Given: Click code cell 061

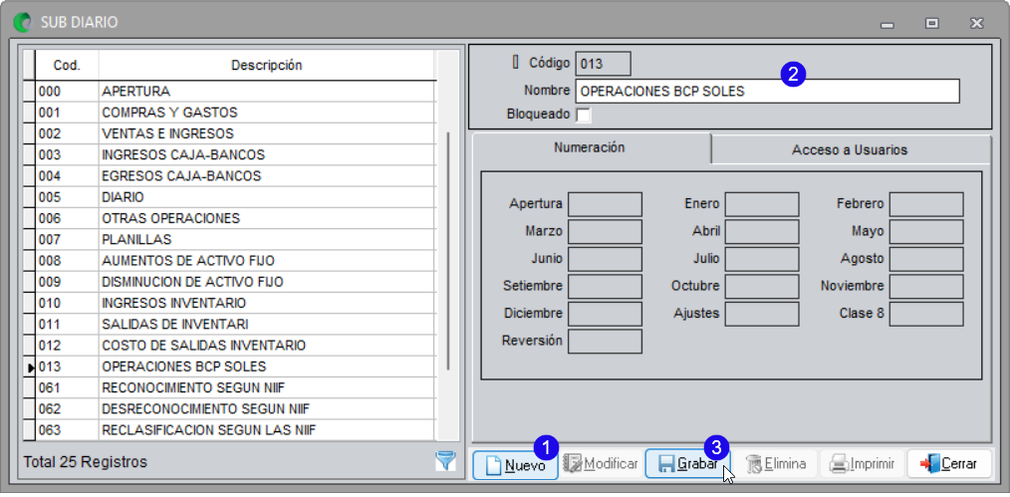Looking at the screenshot, I should pyautogui.click(x=67, y=387).
